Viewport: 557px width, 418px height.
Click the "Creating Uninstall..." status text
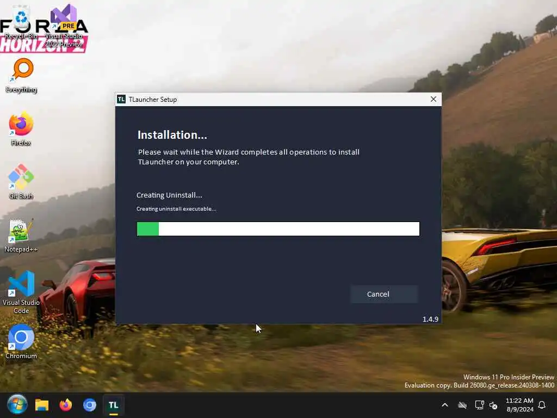(x=169, y=195)
